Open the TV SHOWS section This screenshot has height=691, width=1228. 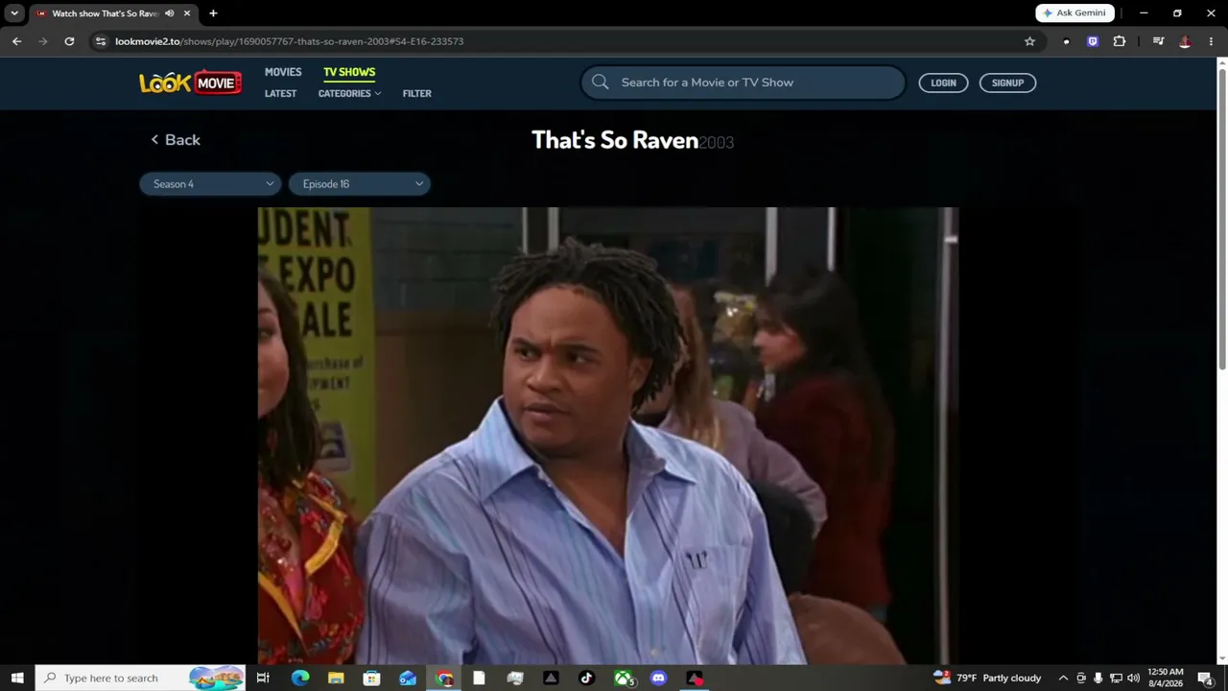(349, 72)
